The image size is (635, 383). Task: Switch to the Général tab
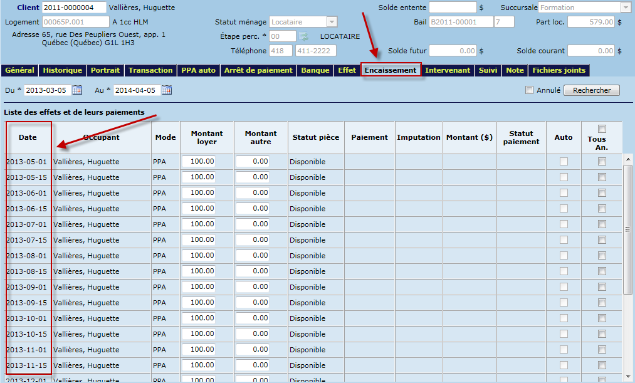[x=19, y=70]
